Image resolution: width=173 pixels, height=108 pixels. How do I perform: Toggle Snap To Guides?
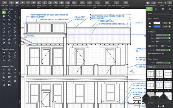point(116,3)
